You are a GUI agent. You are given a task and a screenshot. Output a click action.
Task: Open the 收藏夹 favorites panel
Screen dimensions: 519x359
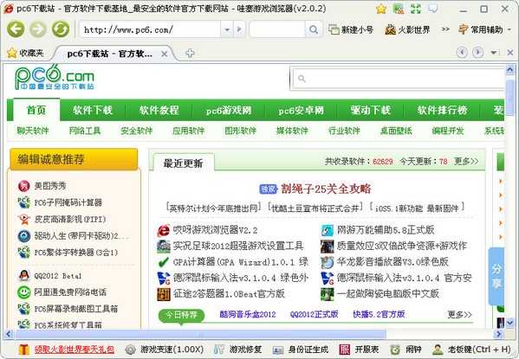[x=25, y=53]
